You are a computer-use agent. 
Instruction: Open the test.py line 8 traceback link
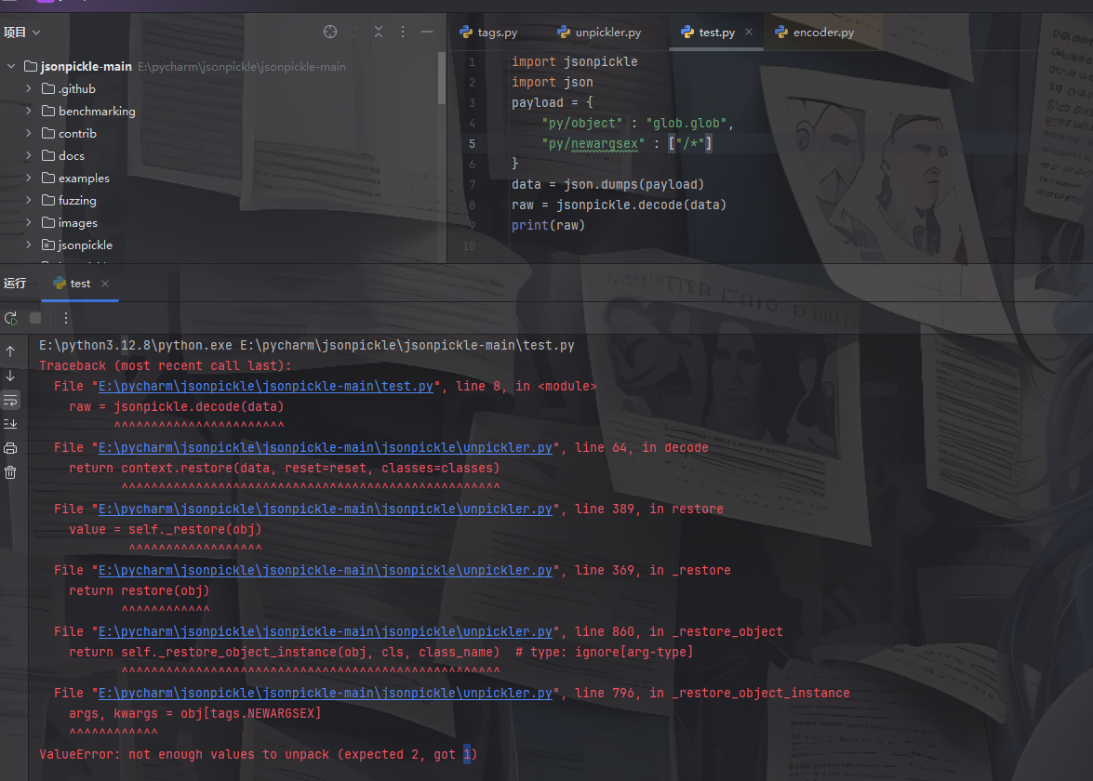point(266,386)
